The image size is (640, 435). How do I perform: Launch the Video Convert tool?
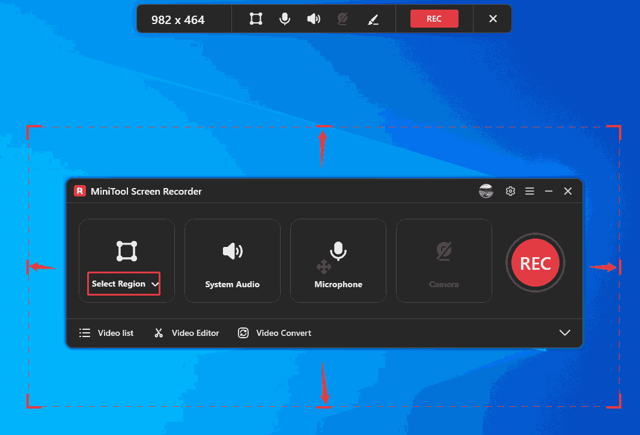click(274, 332)
